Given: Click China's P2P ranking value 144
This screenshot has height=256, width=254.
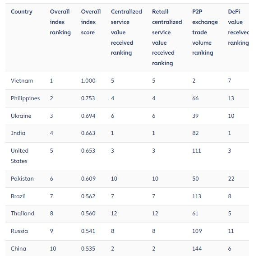Looking at the screenshot, I should 197,249.
